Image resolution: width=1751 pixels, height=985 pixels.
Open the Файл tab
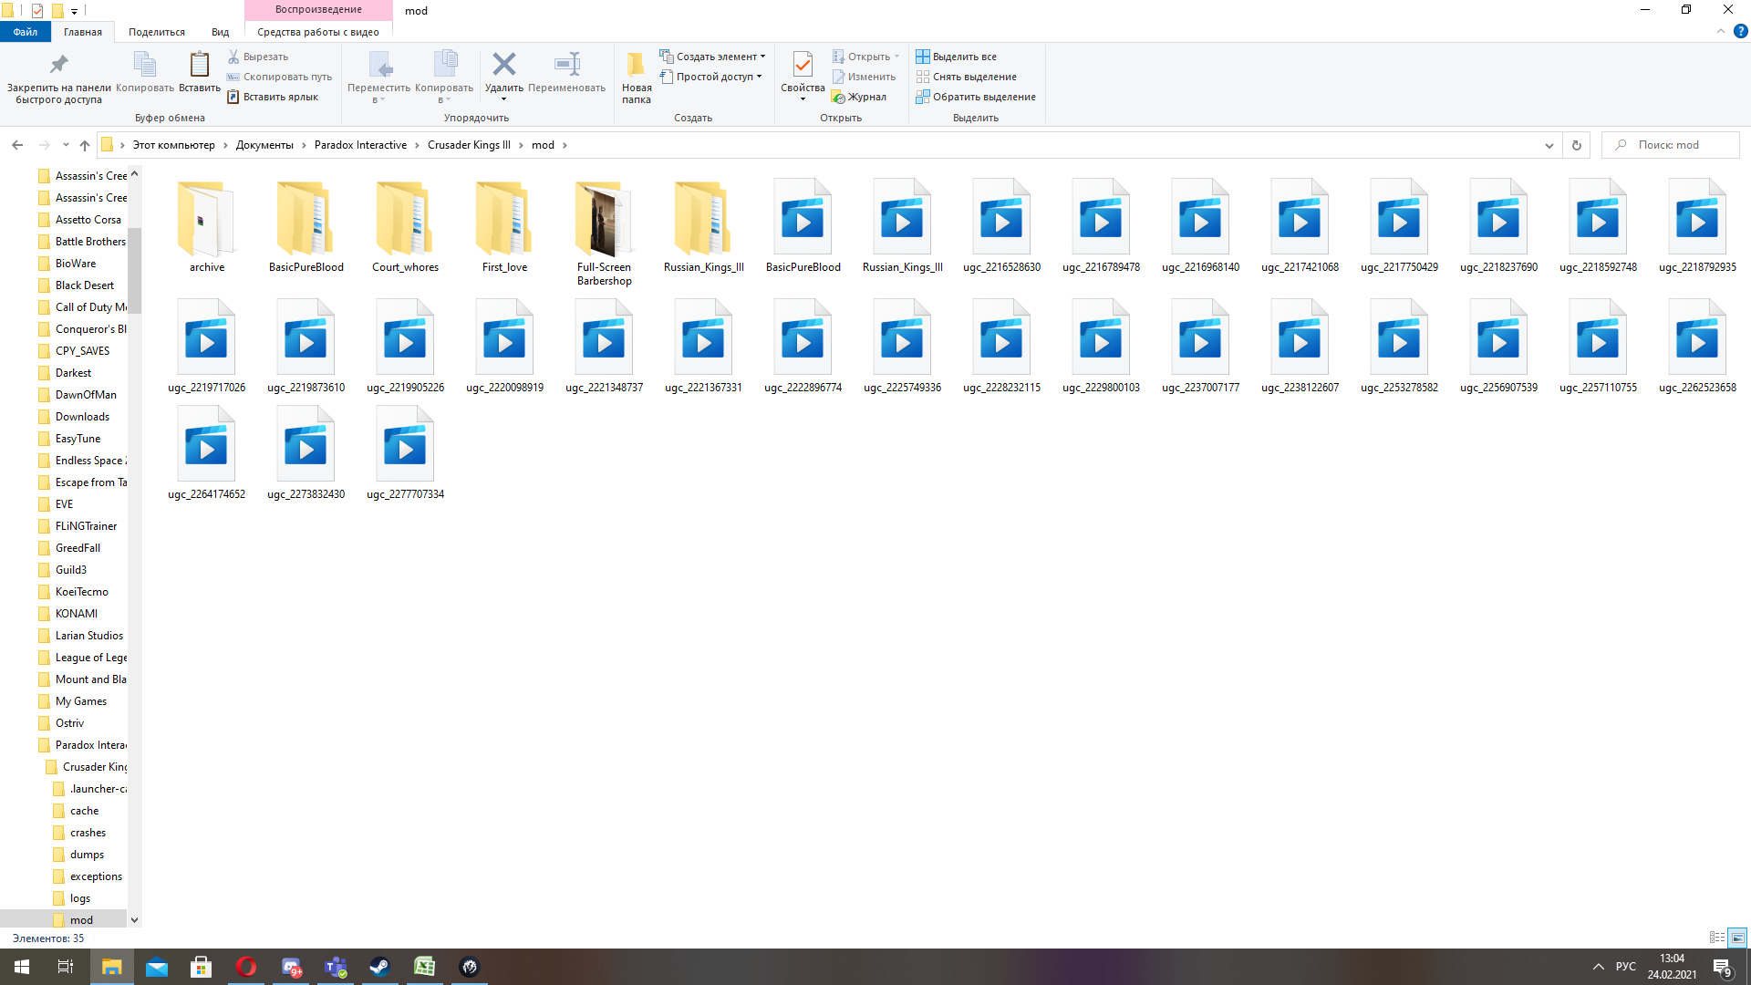26,32
